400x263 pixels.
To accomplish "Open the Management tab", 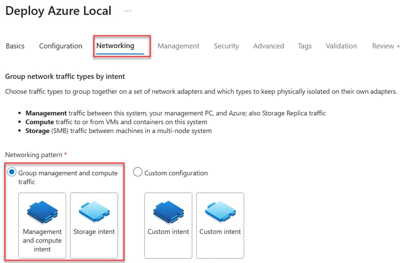I will (178, 46).
